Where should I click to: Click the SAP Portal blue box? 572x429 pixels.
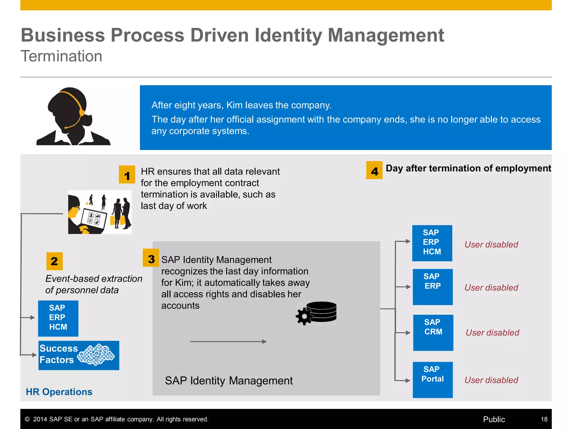(x=433, y=380)
